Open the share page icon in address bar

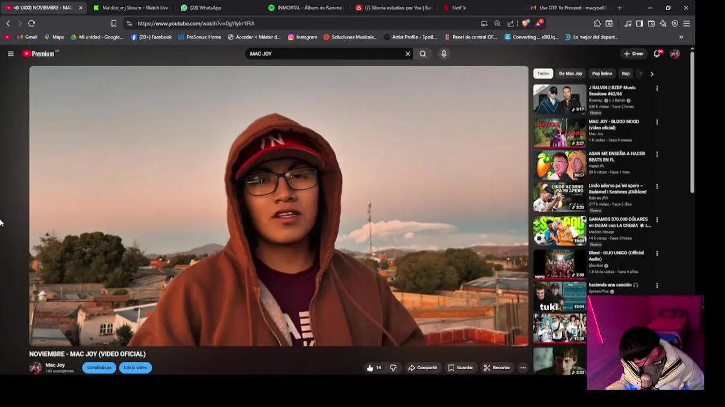(511, 23)
